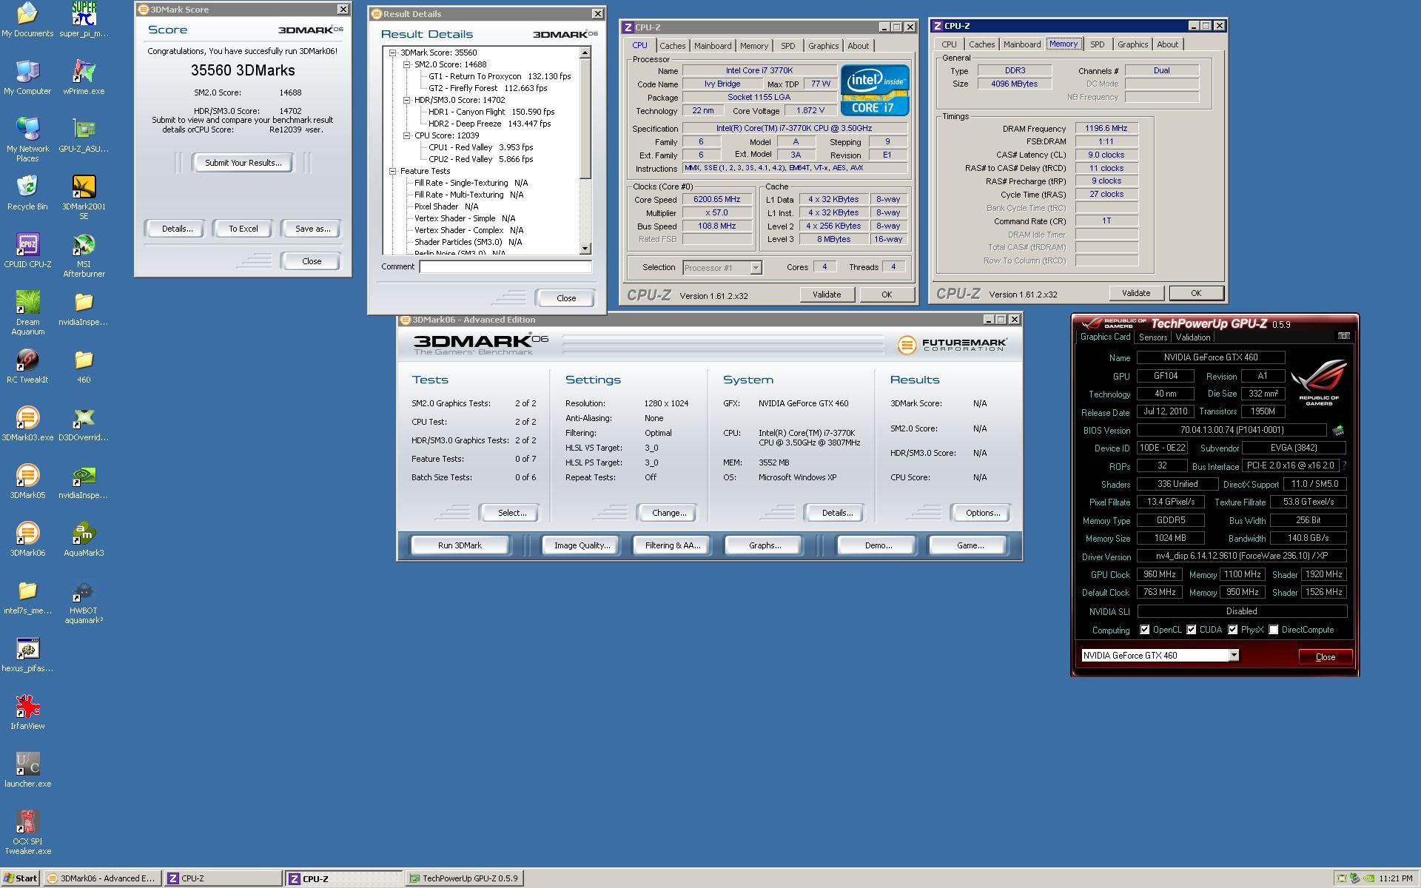Screen dimensions: 1421x888
Task: Launch RC TweakIt desktop icon
Action: pos(27,366)
